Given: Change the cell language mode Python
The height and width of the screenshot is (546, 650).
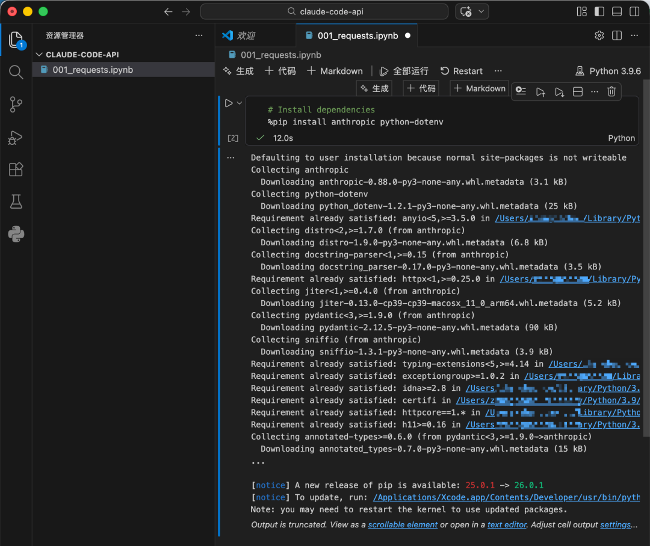Looking at the screenshot, I should point(621,138).
